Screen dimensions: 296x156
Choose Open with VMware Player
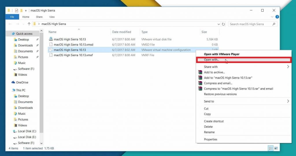222,54
